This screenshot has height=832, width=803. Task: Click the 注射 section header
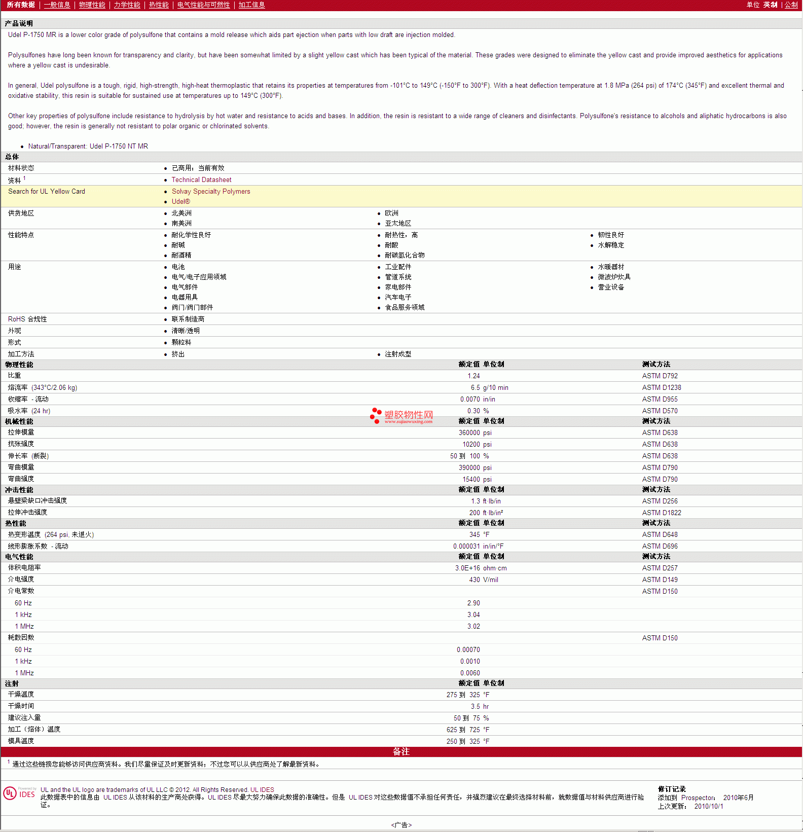(x=12, y=684)
